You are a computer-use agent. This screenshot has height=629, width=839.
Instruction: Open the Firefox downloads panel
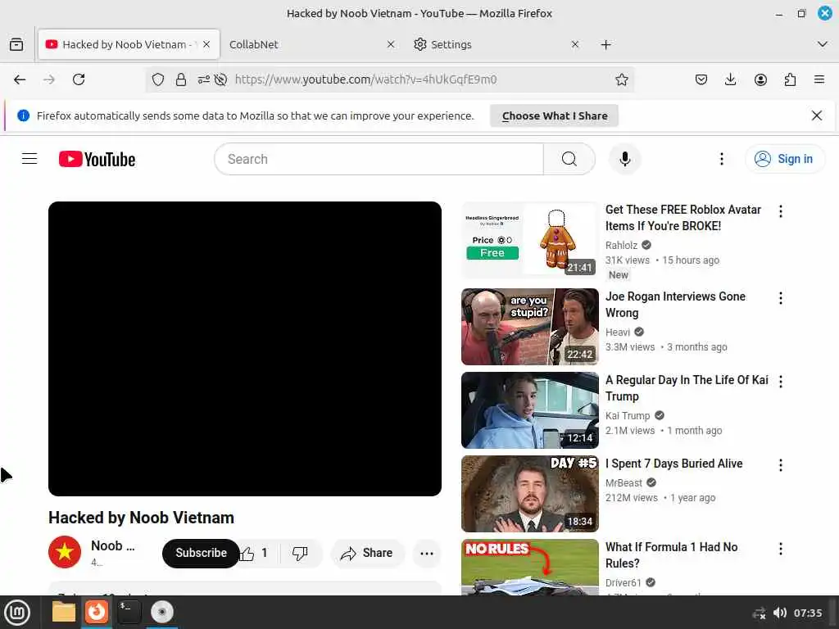click(x=730, y=79)
